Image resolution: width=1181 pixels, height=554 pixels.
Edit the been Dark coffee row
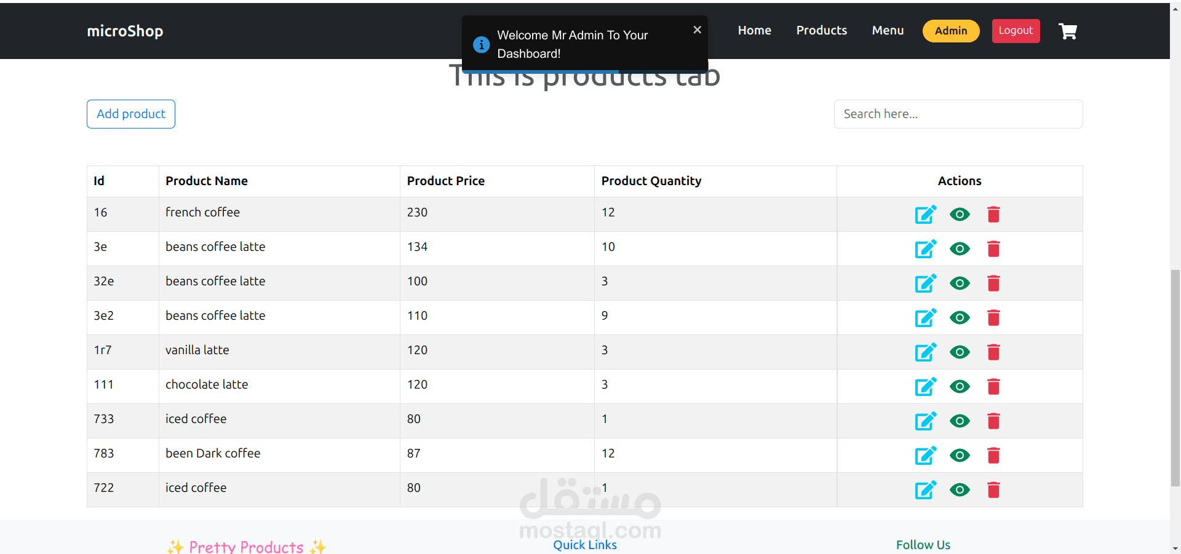point(925,455)
